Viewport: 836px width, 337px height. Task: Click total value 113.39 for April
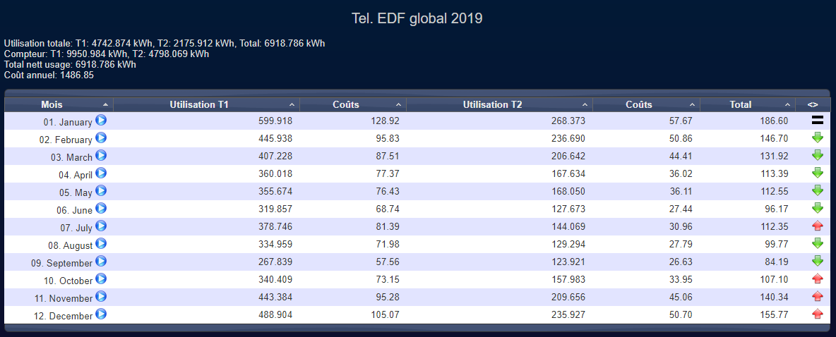pos(774,173)
